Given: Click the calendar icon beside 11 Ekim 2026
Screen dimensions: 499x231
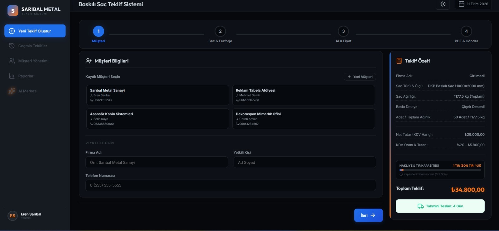Looking at the screenshot, I should point(462,4).
